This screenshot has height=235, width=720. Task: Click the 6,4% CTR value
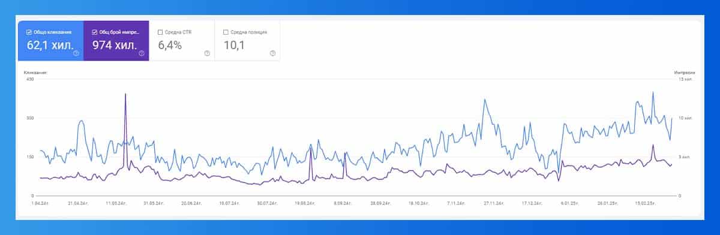(172, 44)
